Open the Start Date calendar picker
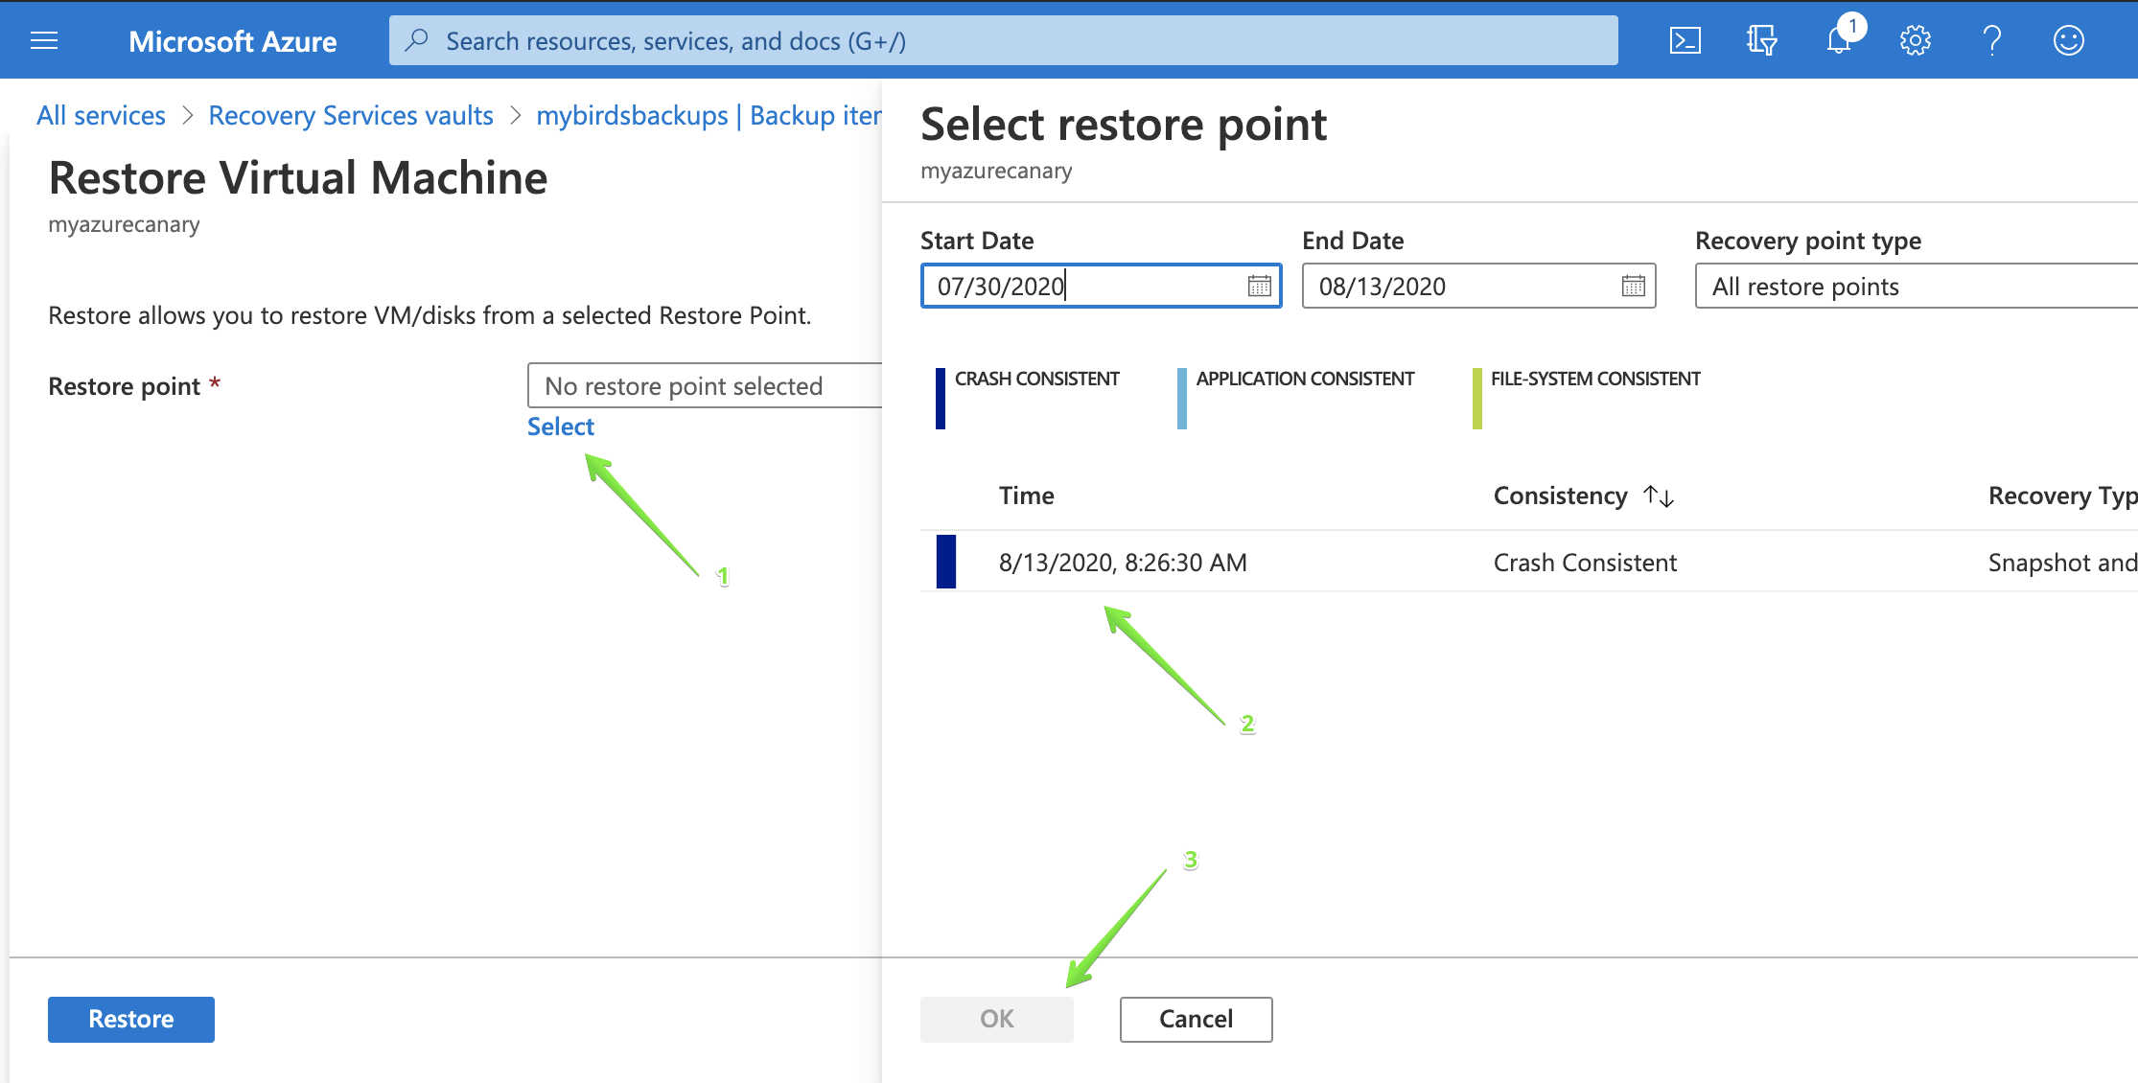 (1259, 286)
